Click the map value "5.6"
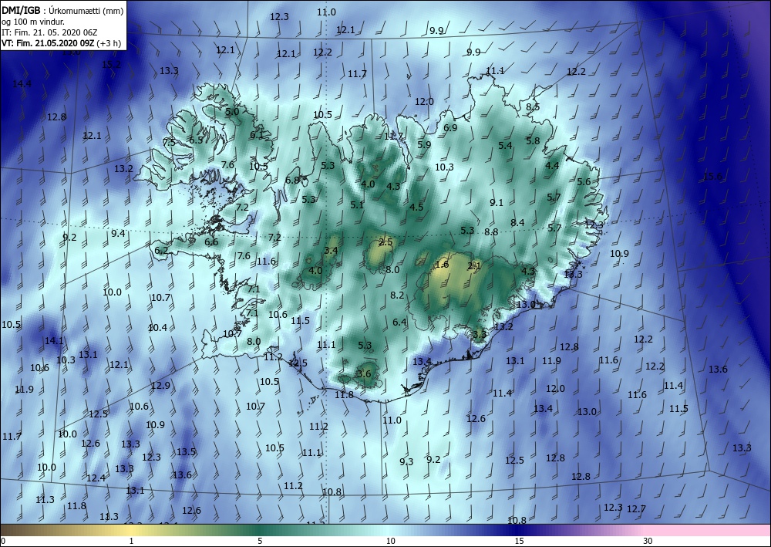This screenshot has height=547, width=771. click(x=584, y=182)
